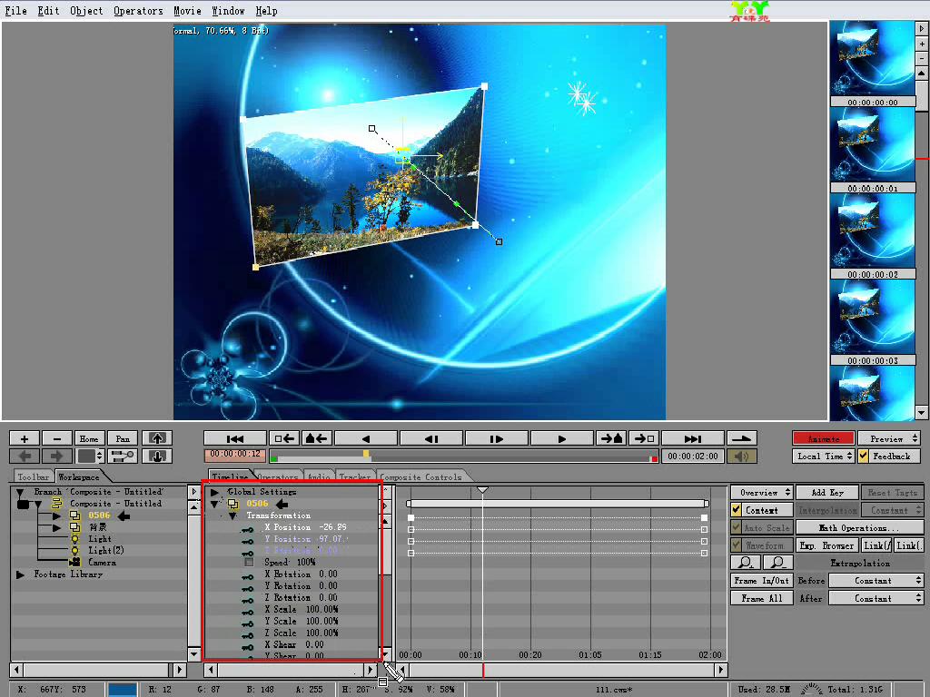Click the Frame All button

[x=762, y=598]
